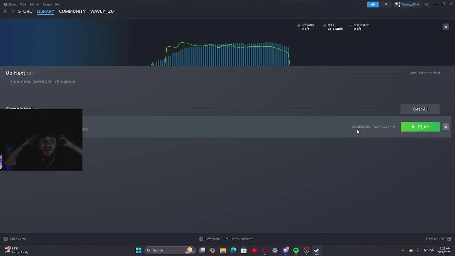This screenshot has height=256, width=455.
Task: Switch to the COMMUNITY tab
Action: pos(72,11)
